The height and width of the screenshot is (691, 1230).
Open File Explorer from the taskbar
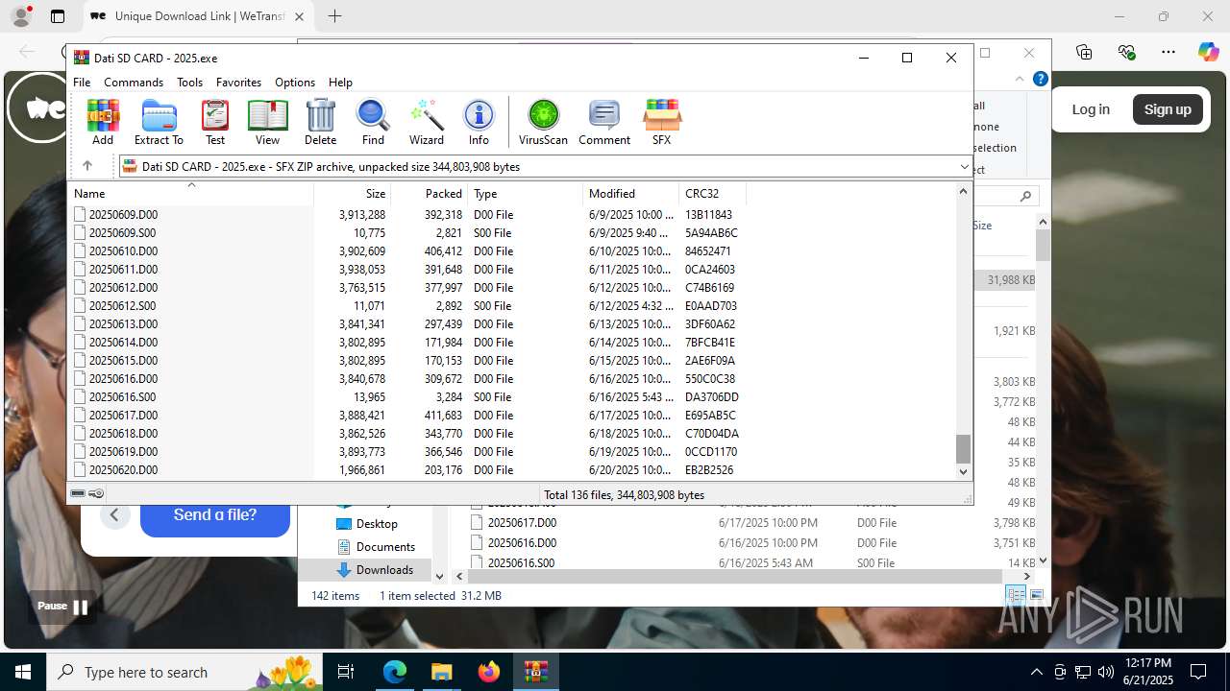[442, 672]
